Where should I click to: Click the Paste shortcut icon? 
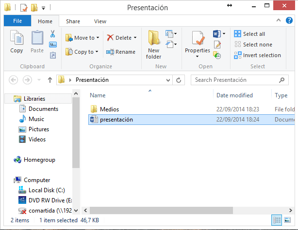pyautogui.click(x=53, y=55)
